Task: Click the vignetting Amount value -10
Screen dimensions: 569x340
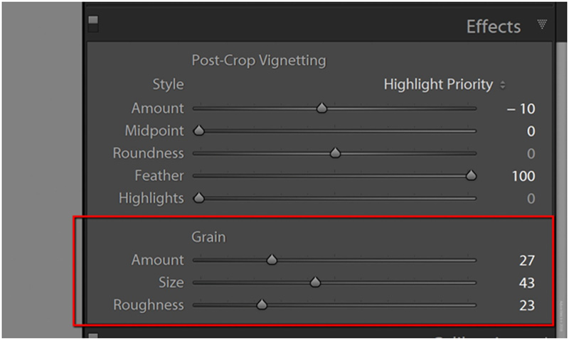Action: [521, 109]
